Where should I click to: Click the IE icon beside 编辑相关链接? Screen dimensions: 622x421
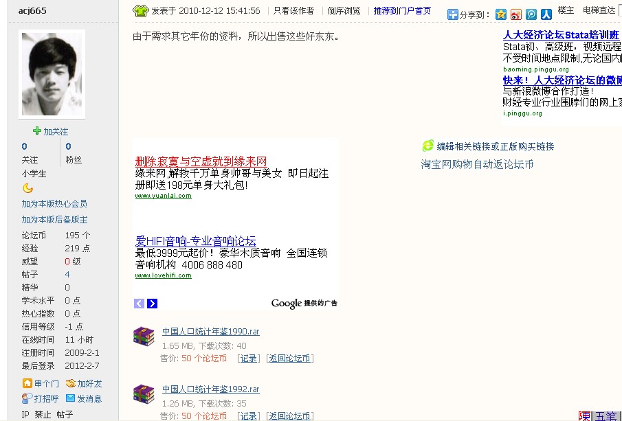click(x=427, y=146)
